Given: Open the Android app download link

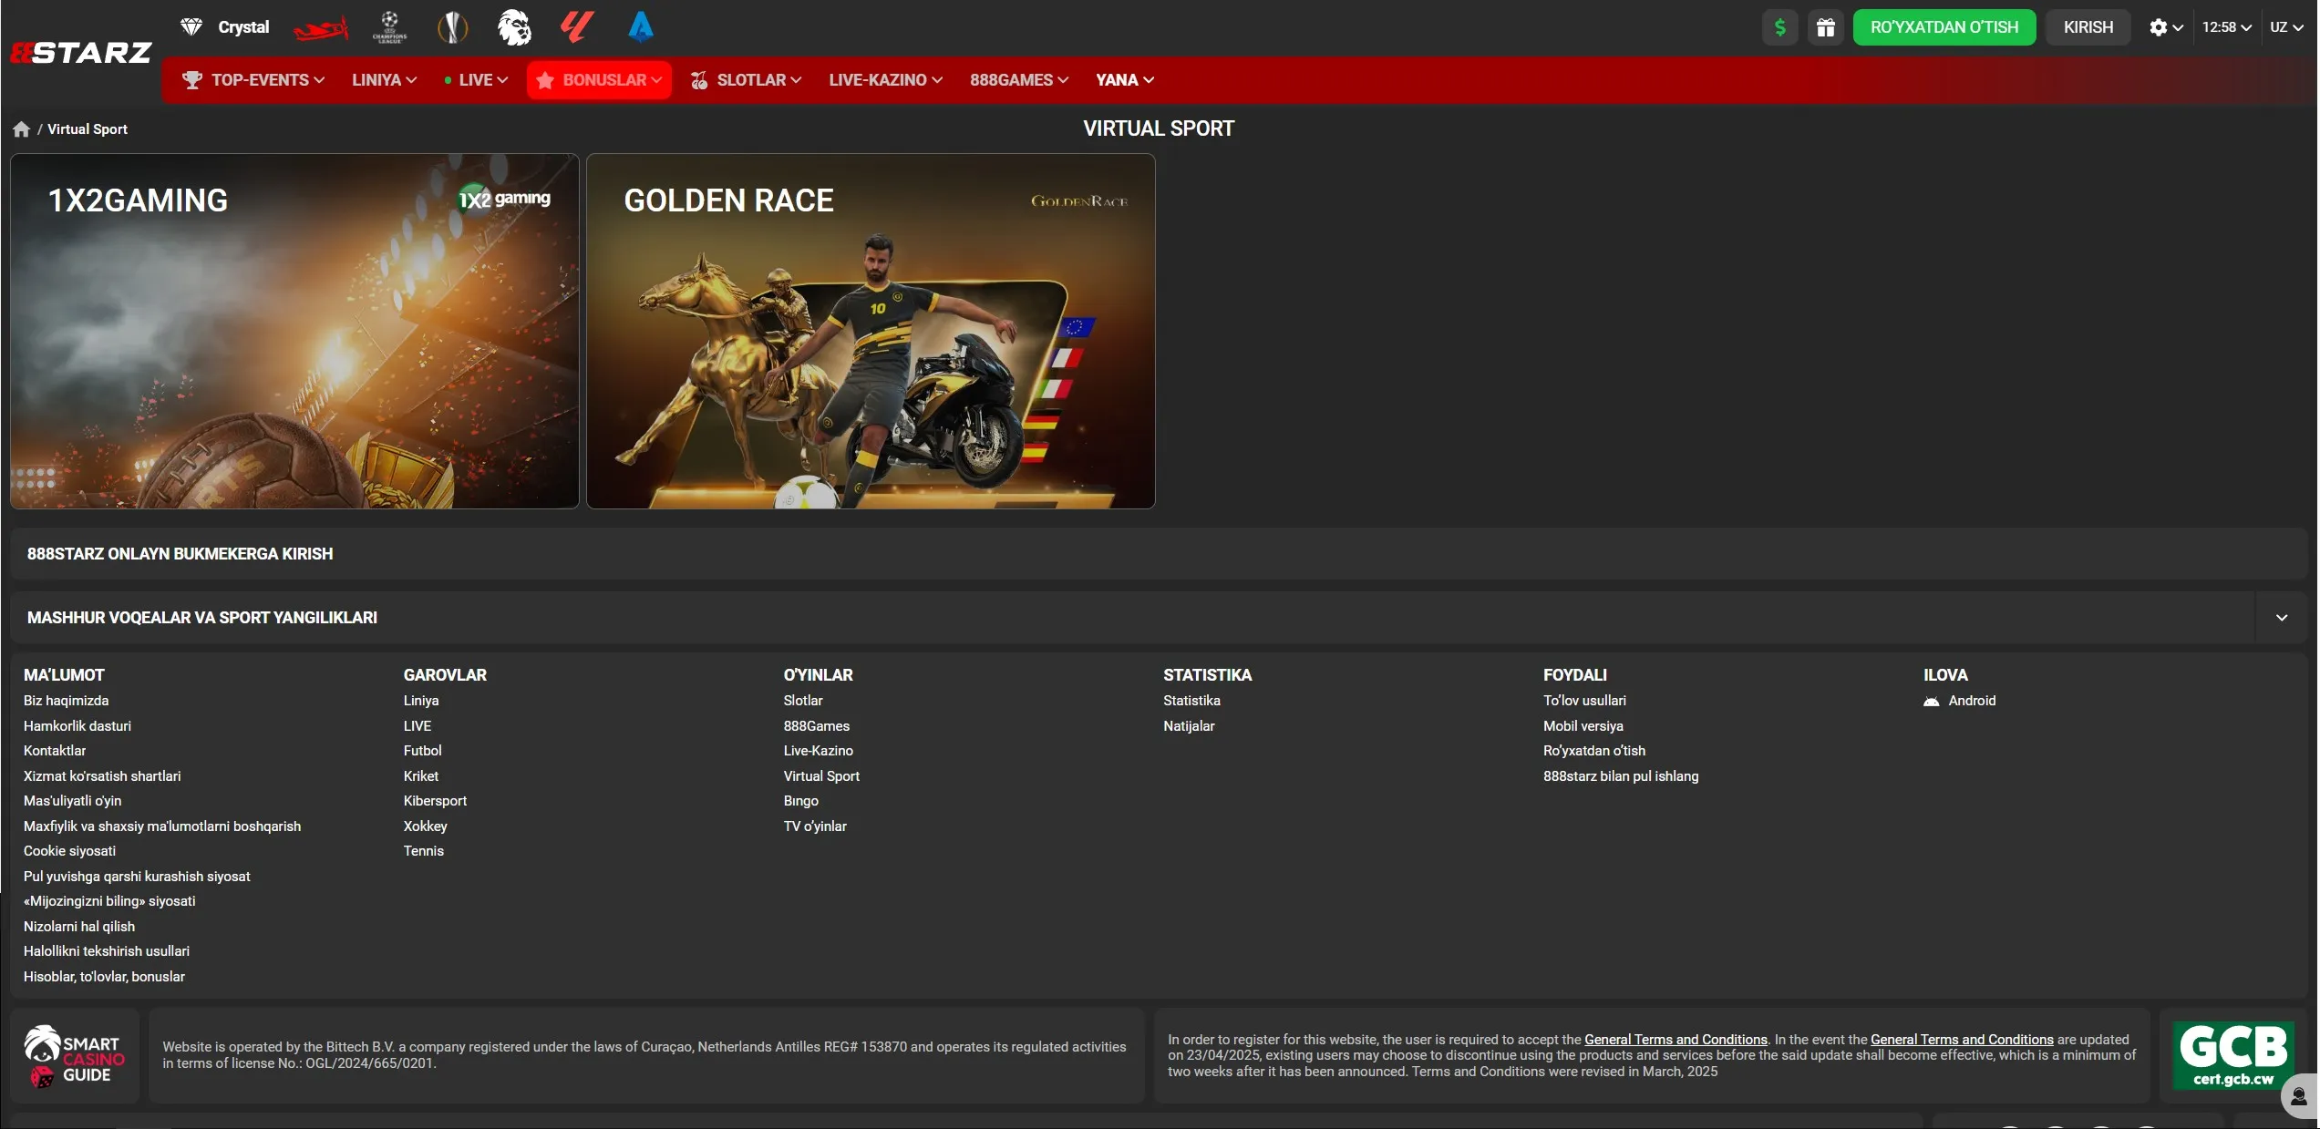Looking at the screenshot, I should pyautogui.click(x=1960, y=701).
